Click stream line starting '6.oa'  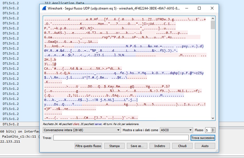(x=122, y=37)
